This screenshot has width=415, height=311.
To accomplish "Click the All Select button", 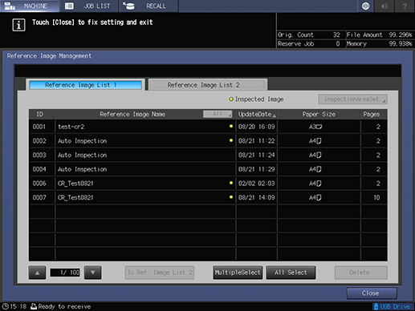I will tap(291, 273).
